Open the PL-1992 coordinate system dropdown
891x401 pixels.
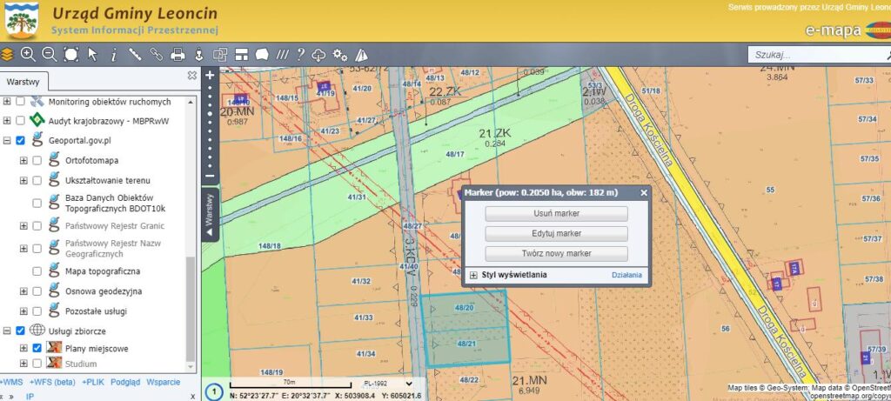click(388, 384)
